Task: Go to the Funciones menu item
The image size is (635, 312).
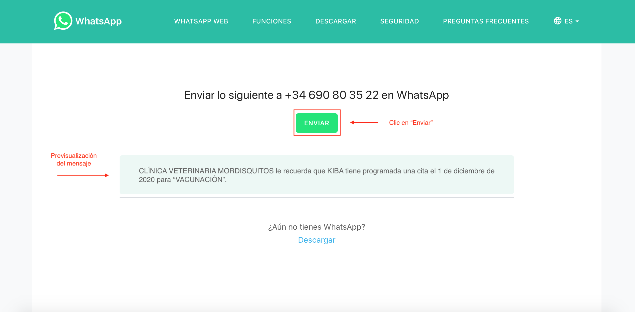Action: (272, 21)
